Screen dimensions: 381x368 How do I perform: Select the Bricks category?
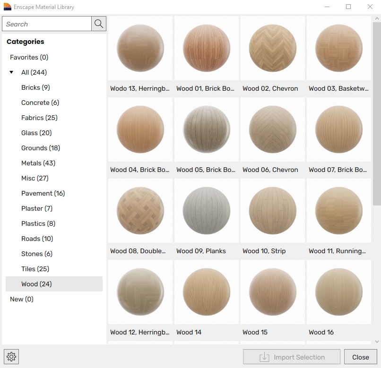click(x=35, y=87)
